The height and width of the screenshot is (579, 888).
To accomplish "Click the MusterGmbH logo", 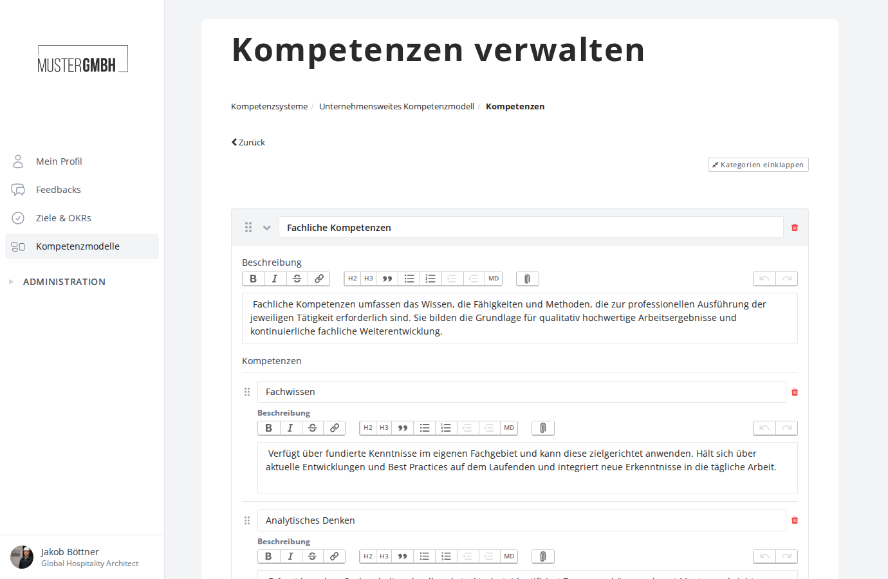I will (82, 59).
